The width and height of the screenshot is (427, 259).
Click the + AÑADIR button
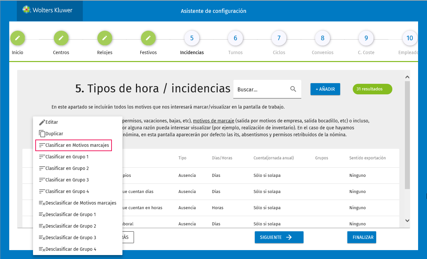[325, 89]
